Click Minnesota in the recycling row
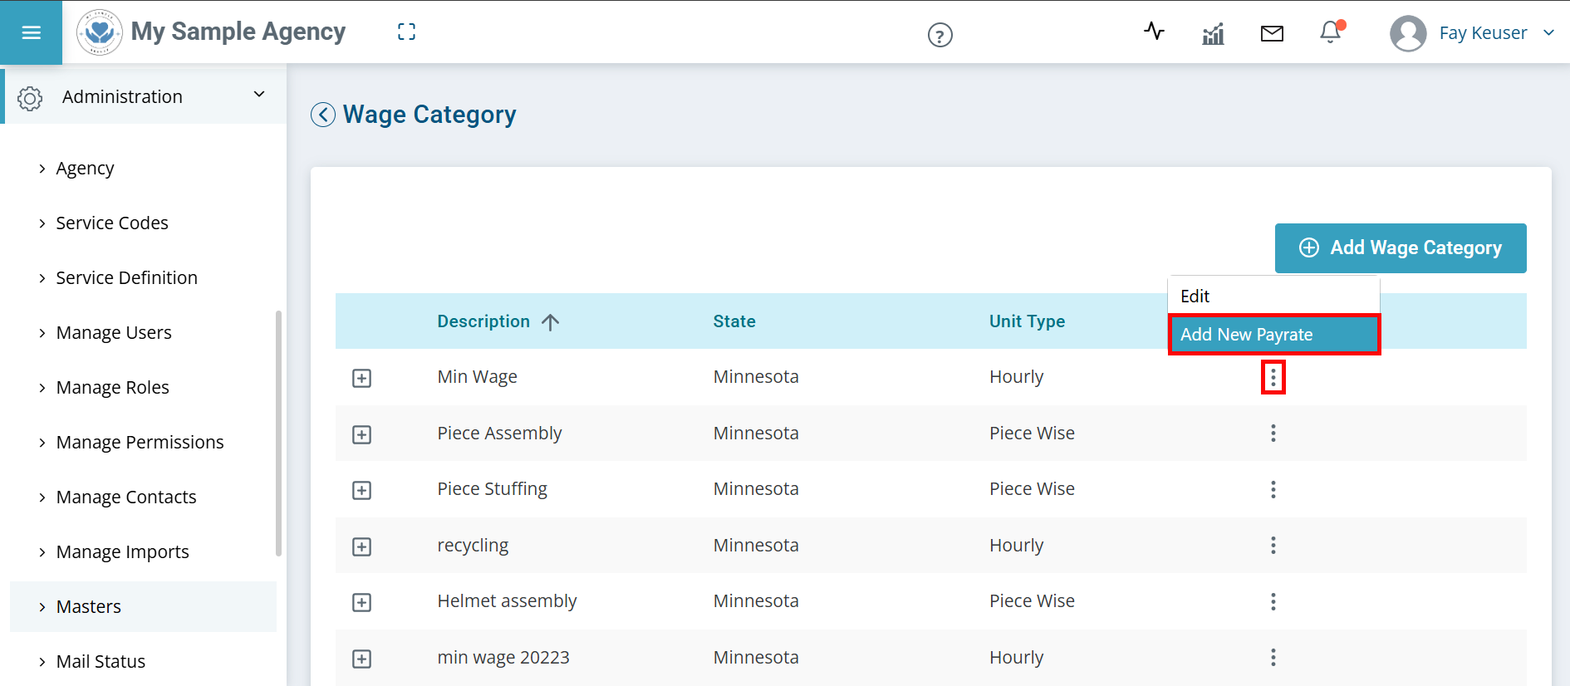This screenshot has width=1570, height=686. [756, 545]
